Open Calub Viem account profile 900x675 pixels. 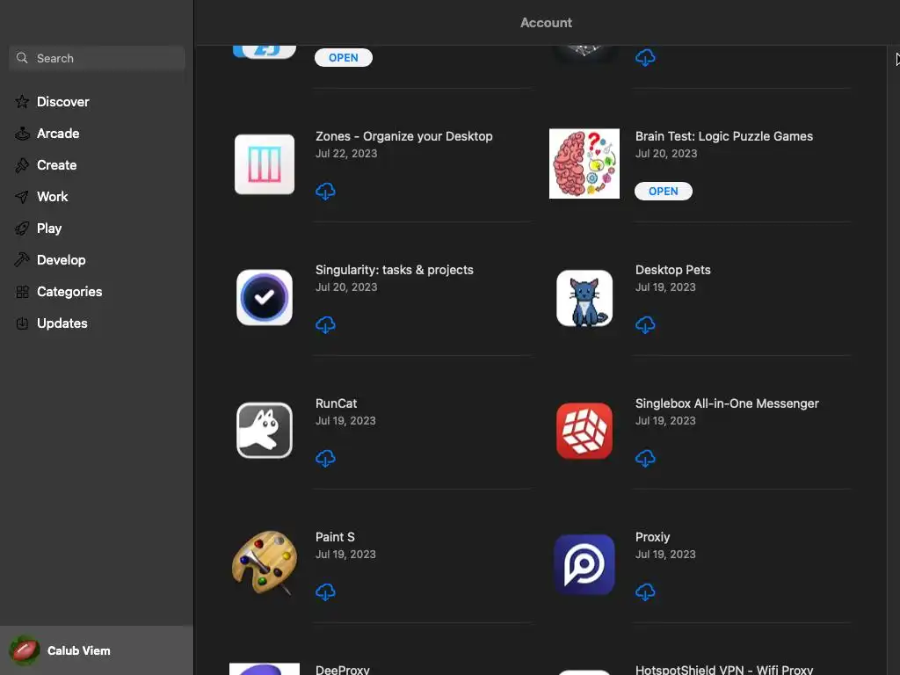click(97, 650)
